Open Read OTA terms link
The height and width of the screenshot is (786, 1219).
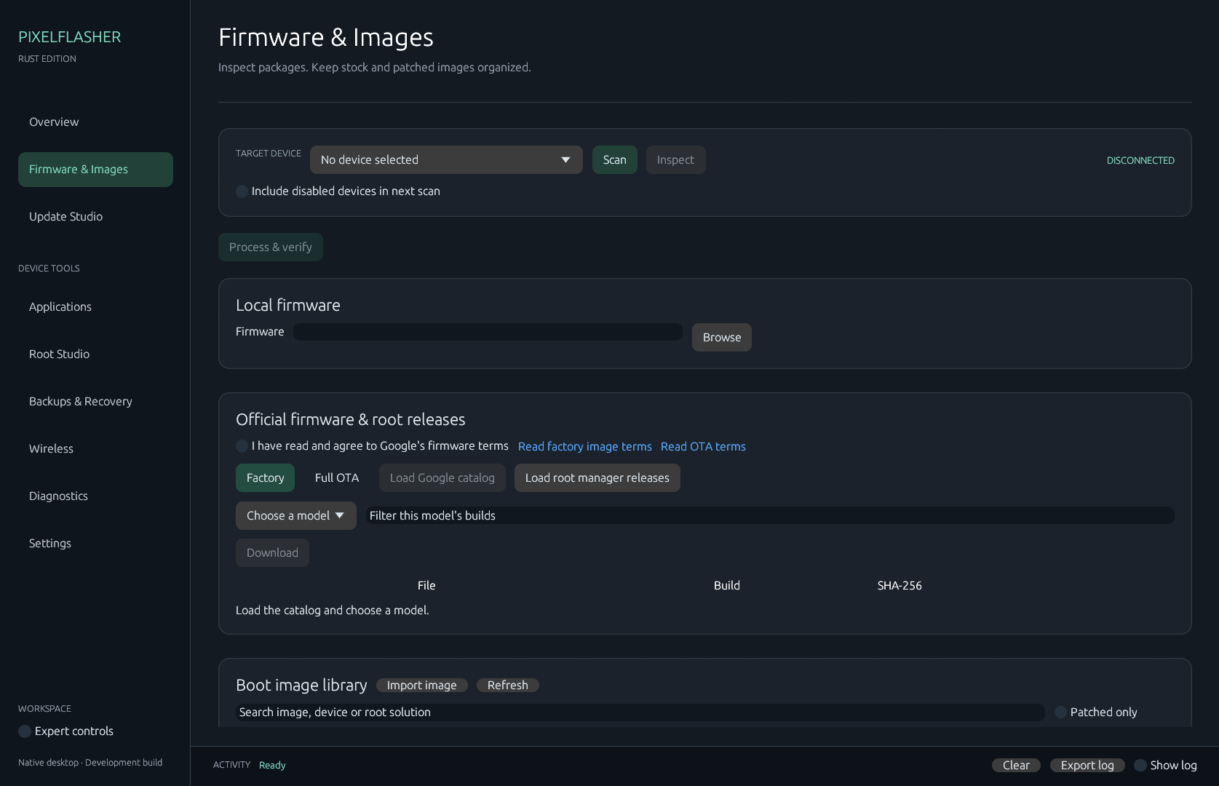(703, 447)
